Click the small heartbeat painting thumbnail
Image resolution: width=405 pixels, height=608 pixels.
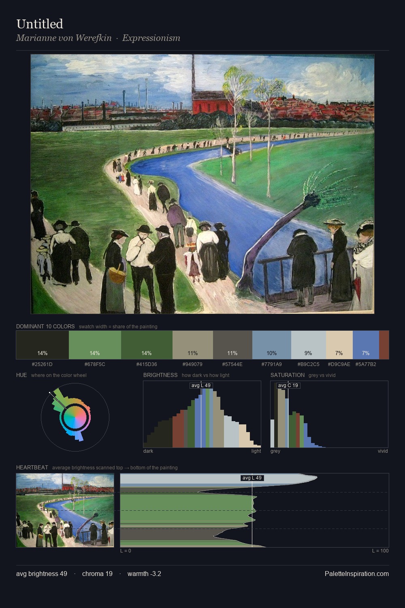[x=65, y=510]
